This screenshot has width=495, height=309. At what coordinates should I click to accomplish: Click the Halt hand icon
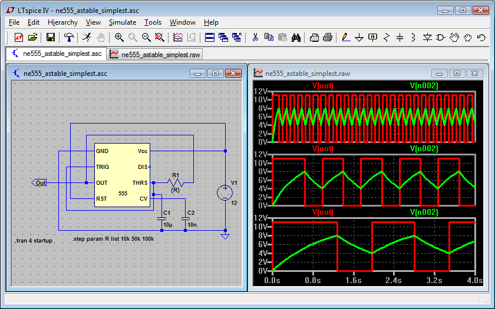(100, 38)
